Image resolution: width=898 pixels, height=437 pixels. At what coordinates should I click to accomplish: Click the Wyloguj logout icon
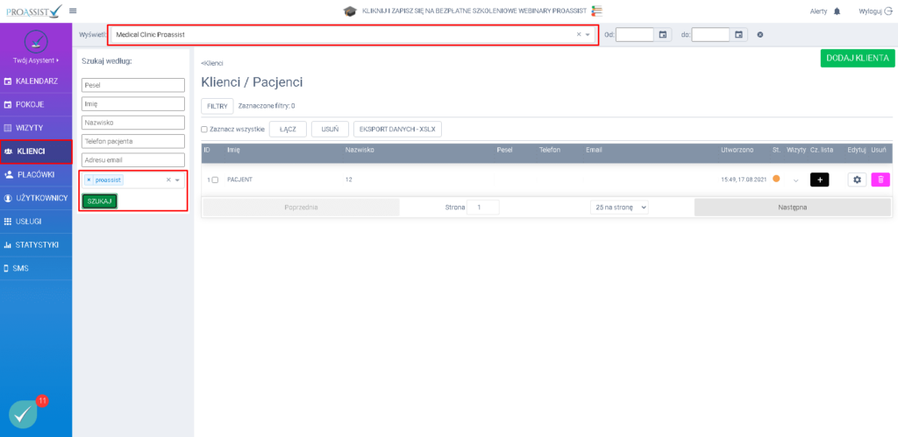pos(887,11)
